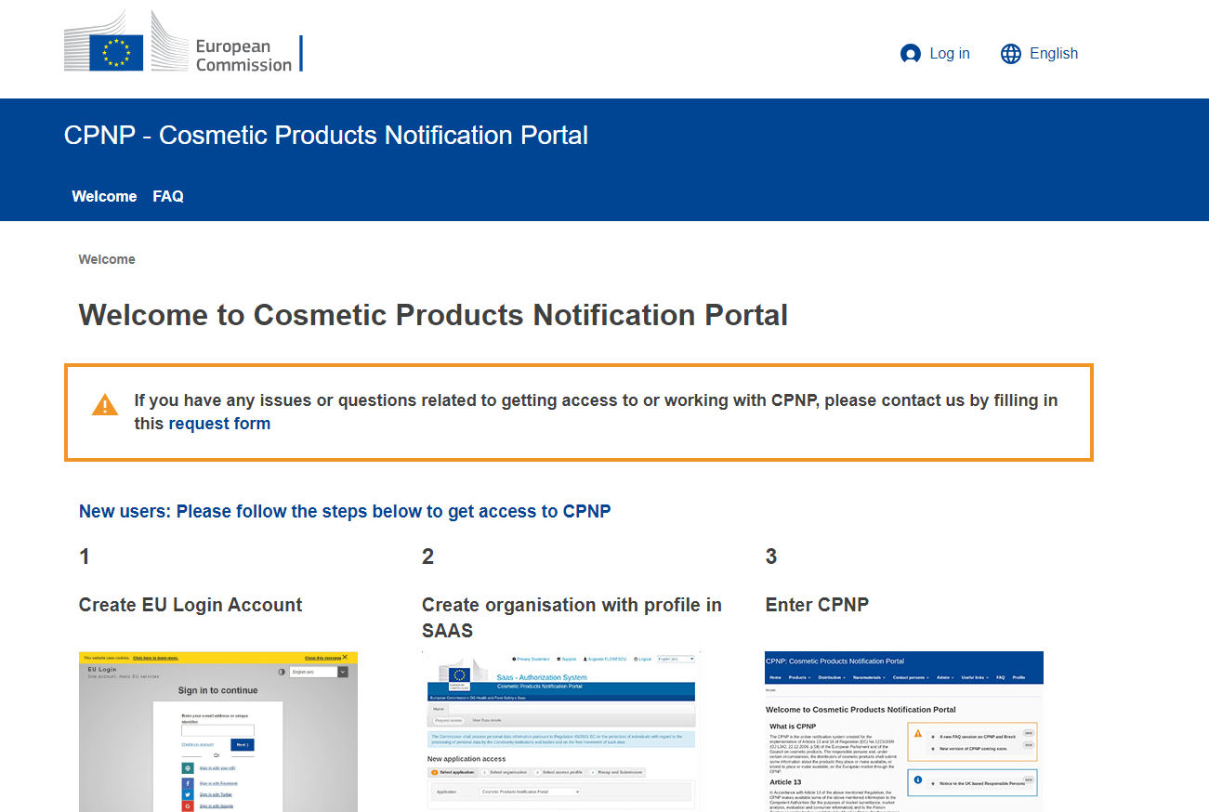Viewport: 1209px width, 812px height.
Task: Open the Welcome navigation item
Action: pos(104,196)
